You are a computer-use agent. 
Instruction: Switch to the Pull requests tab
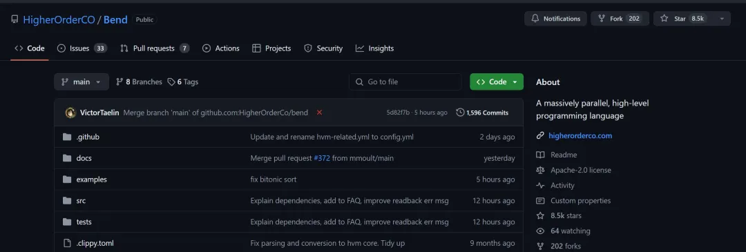[x=155, y=48]
